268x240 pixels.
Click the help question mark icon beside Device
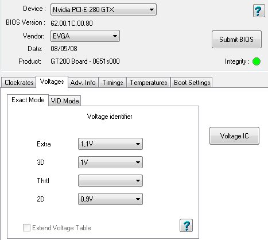point(259,11)
